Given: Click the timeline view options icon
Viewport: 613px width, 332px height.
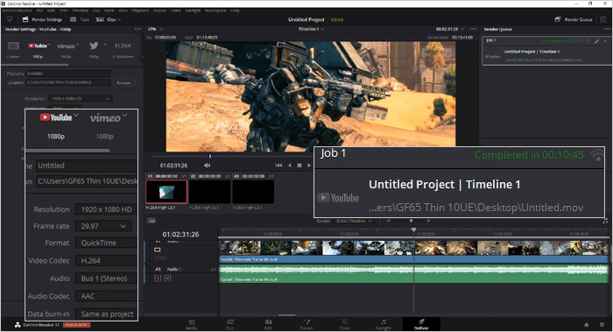Looking at the screenshot, I should click(151, 221).
